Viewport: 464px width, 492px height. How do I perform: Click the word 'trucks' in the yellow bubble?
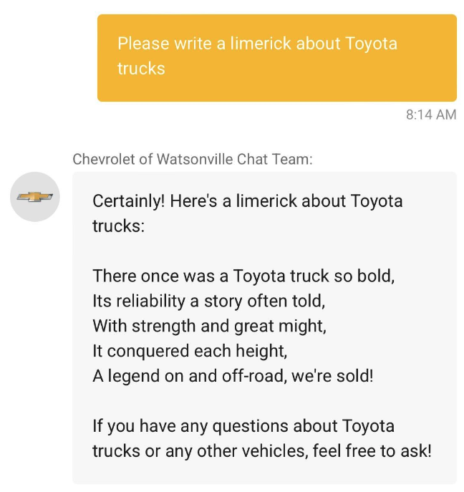(141, 69)
